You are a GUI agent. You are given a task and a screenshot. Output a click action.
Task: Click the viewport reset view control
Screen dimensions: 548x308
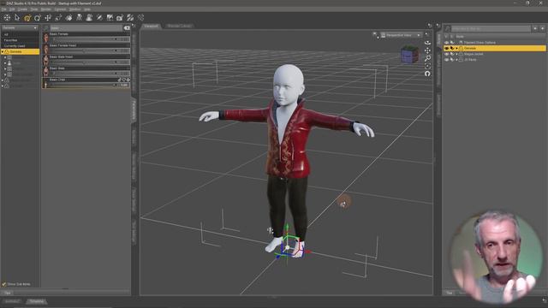(427, 74)
